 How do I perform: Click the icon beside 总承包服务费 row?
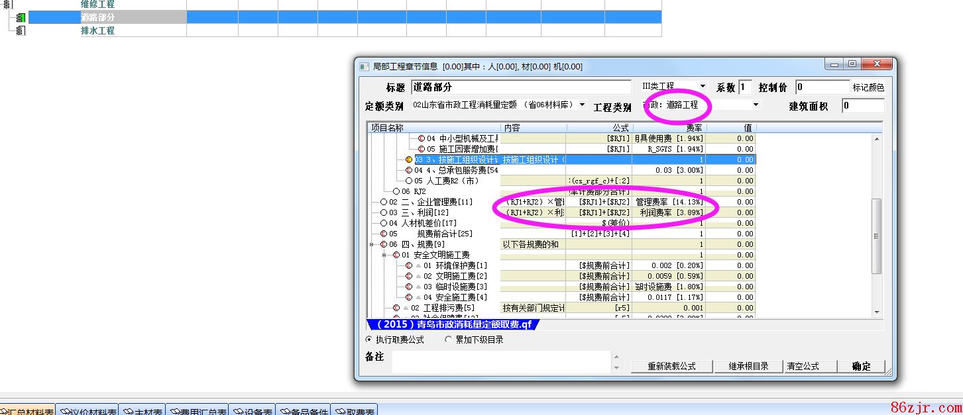(409, 170)
